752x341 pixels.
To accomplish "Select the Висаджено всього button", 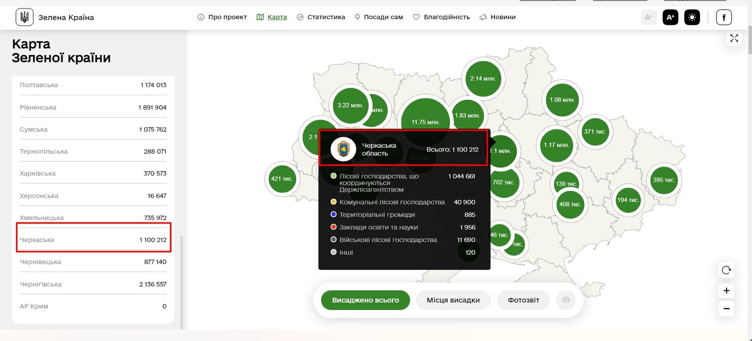I will coord(365,300).
